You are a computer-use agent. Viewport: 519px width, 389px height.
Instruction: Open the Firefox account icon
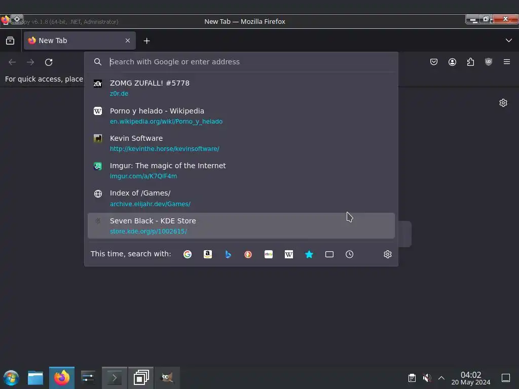(452, 62)
